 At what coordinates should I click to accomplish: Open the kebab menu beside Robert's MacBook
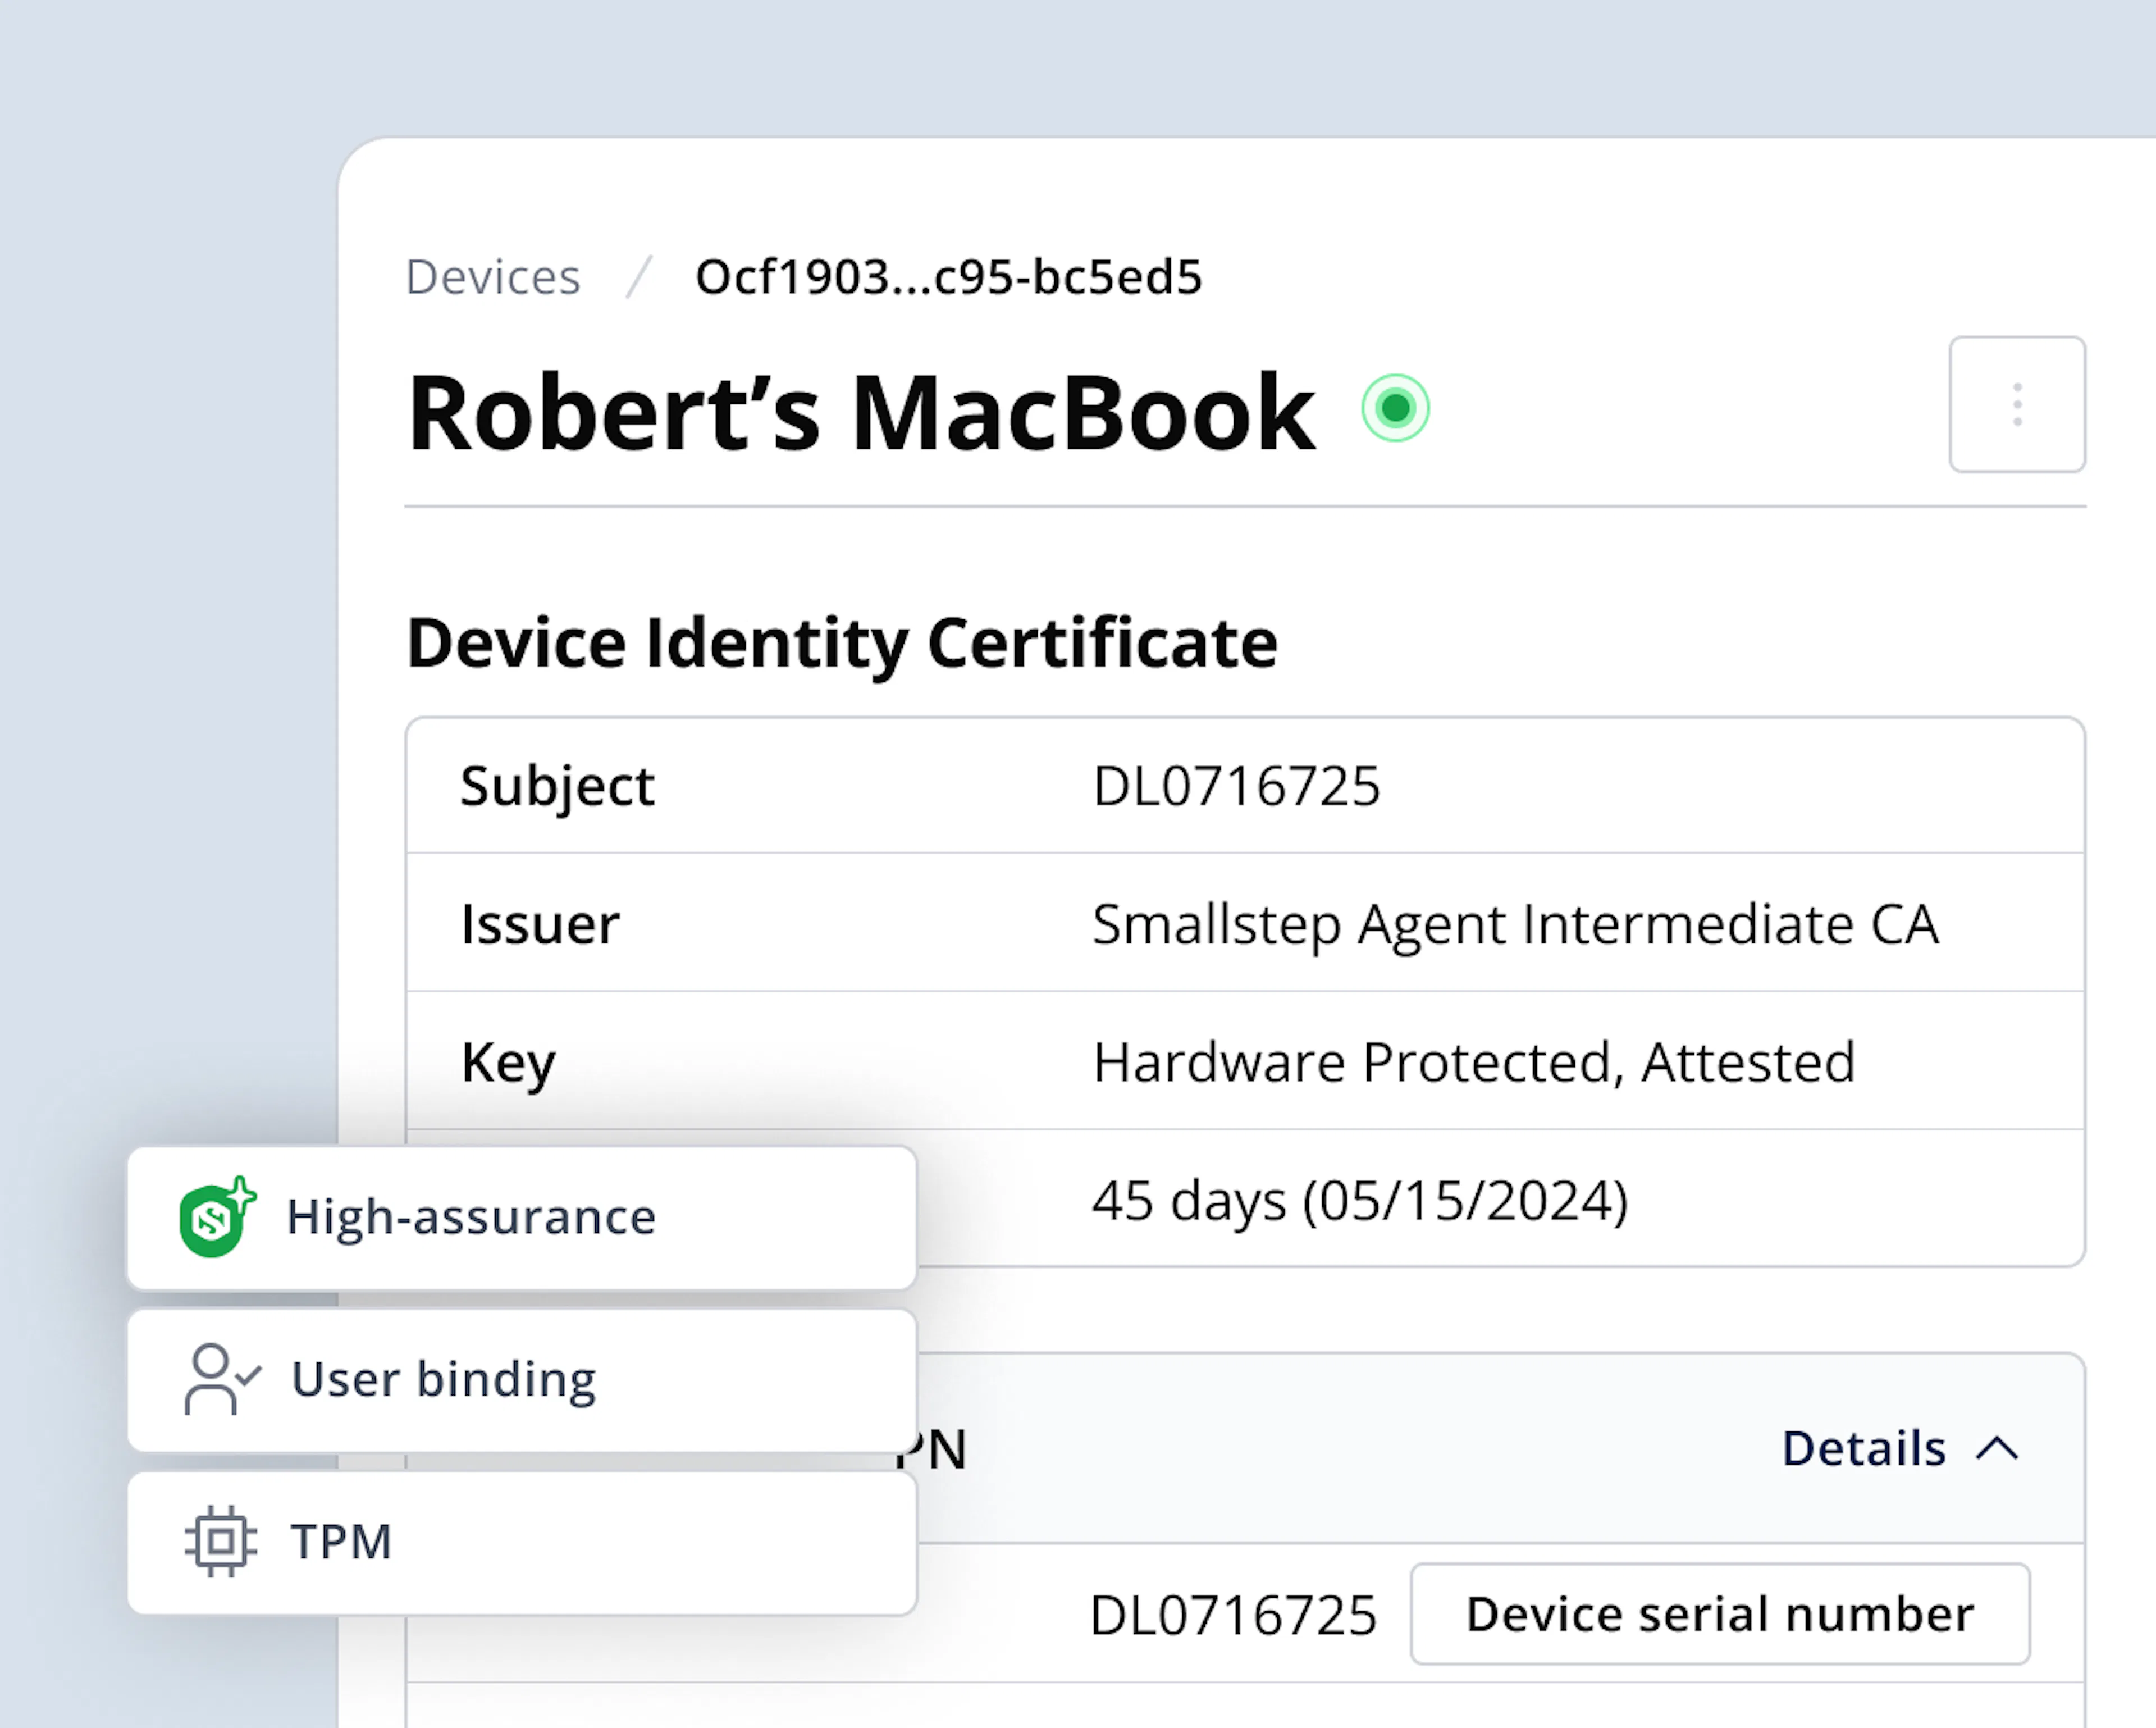(2017, 405)
